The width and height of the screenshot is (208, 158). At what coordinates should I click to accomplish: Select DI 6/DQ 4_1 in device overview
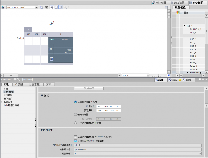[x=196, y=29]
